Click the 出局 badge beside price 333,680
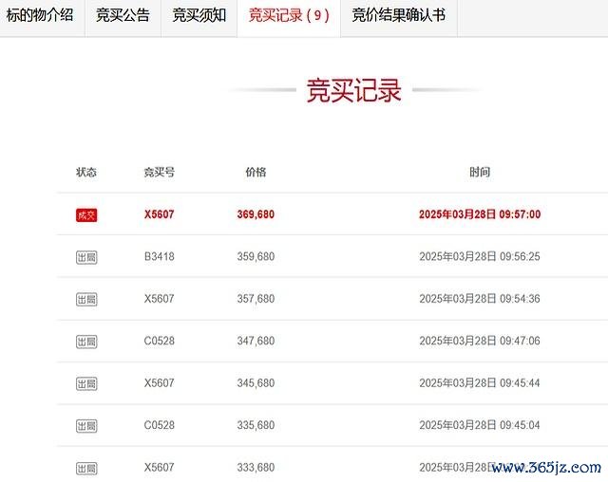The image size is (608, 482). pos(86,468)
